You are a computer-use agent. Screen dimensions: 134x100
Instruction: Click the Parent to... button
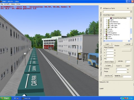pyautogui.click(x=118, y=76)
